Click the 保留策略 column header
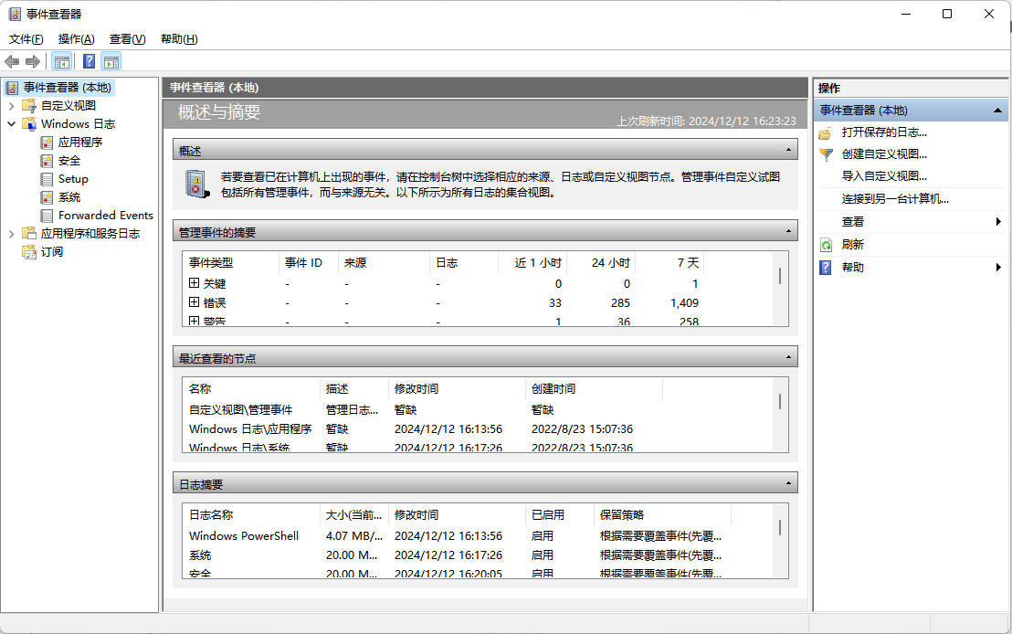Viewport: 1012px width, 634px height. [x=661, y=514]
